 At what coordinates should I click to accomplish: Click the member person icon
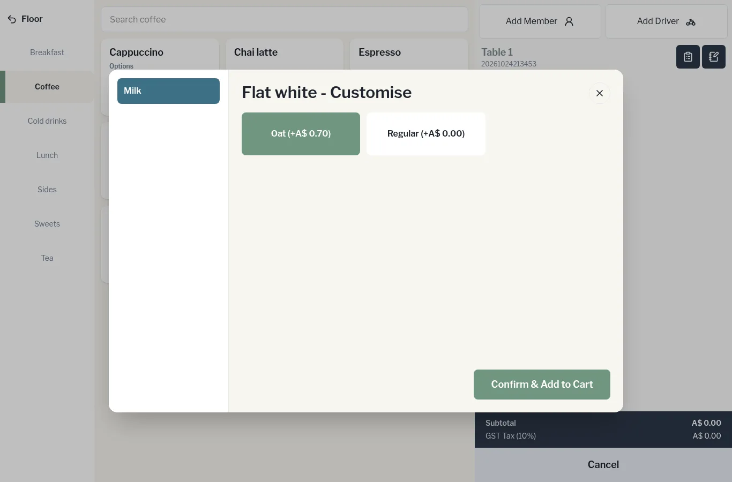569,21
